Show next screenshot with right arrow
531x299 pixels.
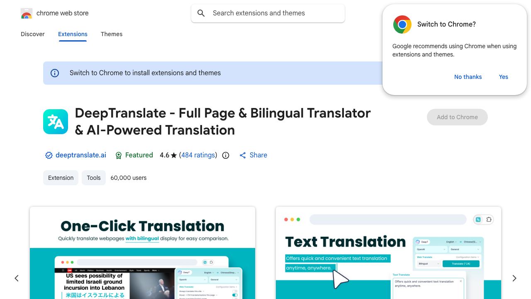pyautogui.click(x=514, y=278)
